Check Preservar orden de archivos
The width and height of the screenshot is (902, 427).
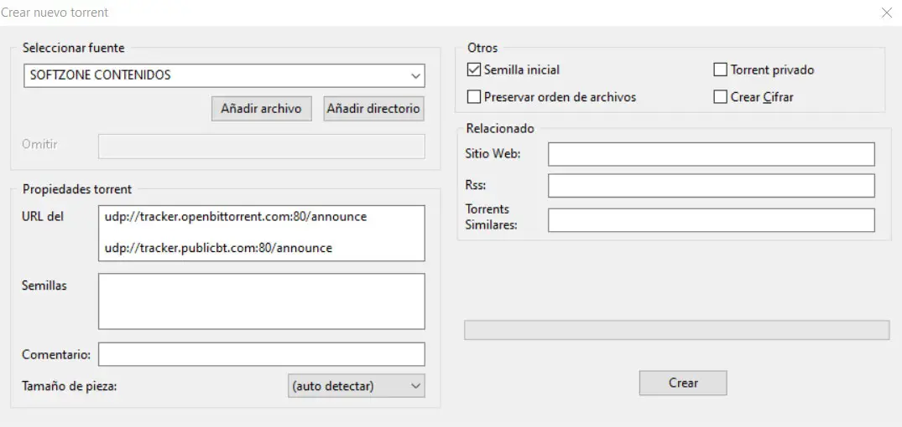click(474, 96)
